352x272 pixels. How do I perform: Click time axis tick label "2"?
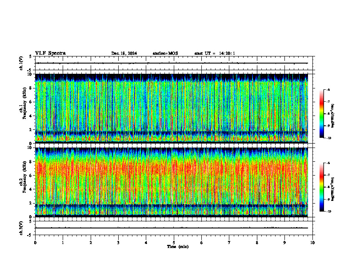pos(91,243)
